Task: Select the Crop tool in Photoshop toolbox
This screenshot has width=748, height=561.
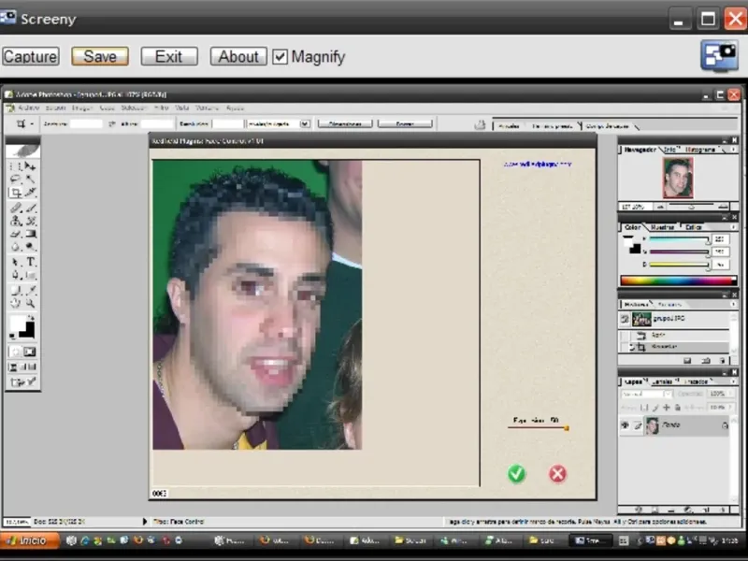Action: point(16,193)
